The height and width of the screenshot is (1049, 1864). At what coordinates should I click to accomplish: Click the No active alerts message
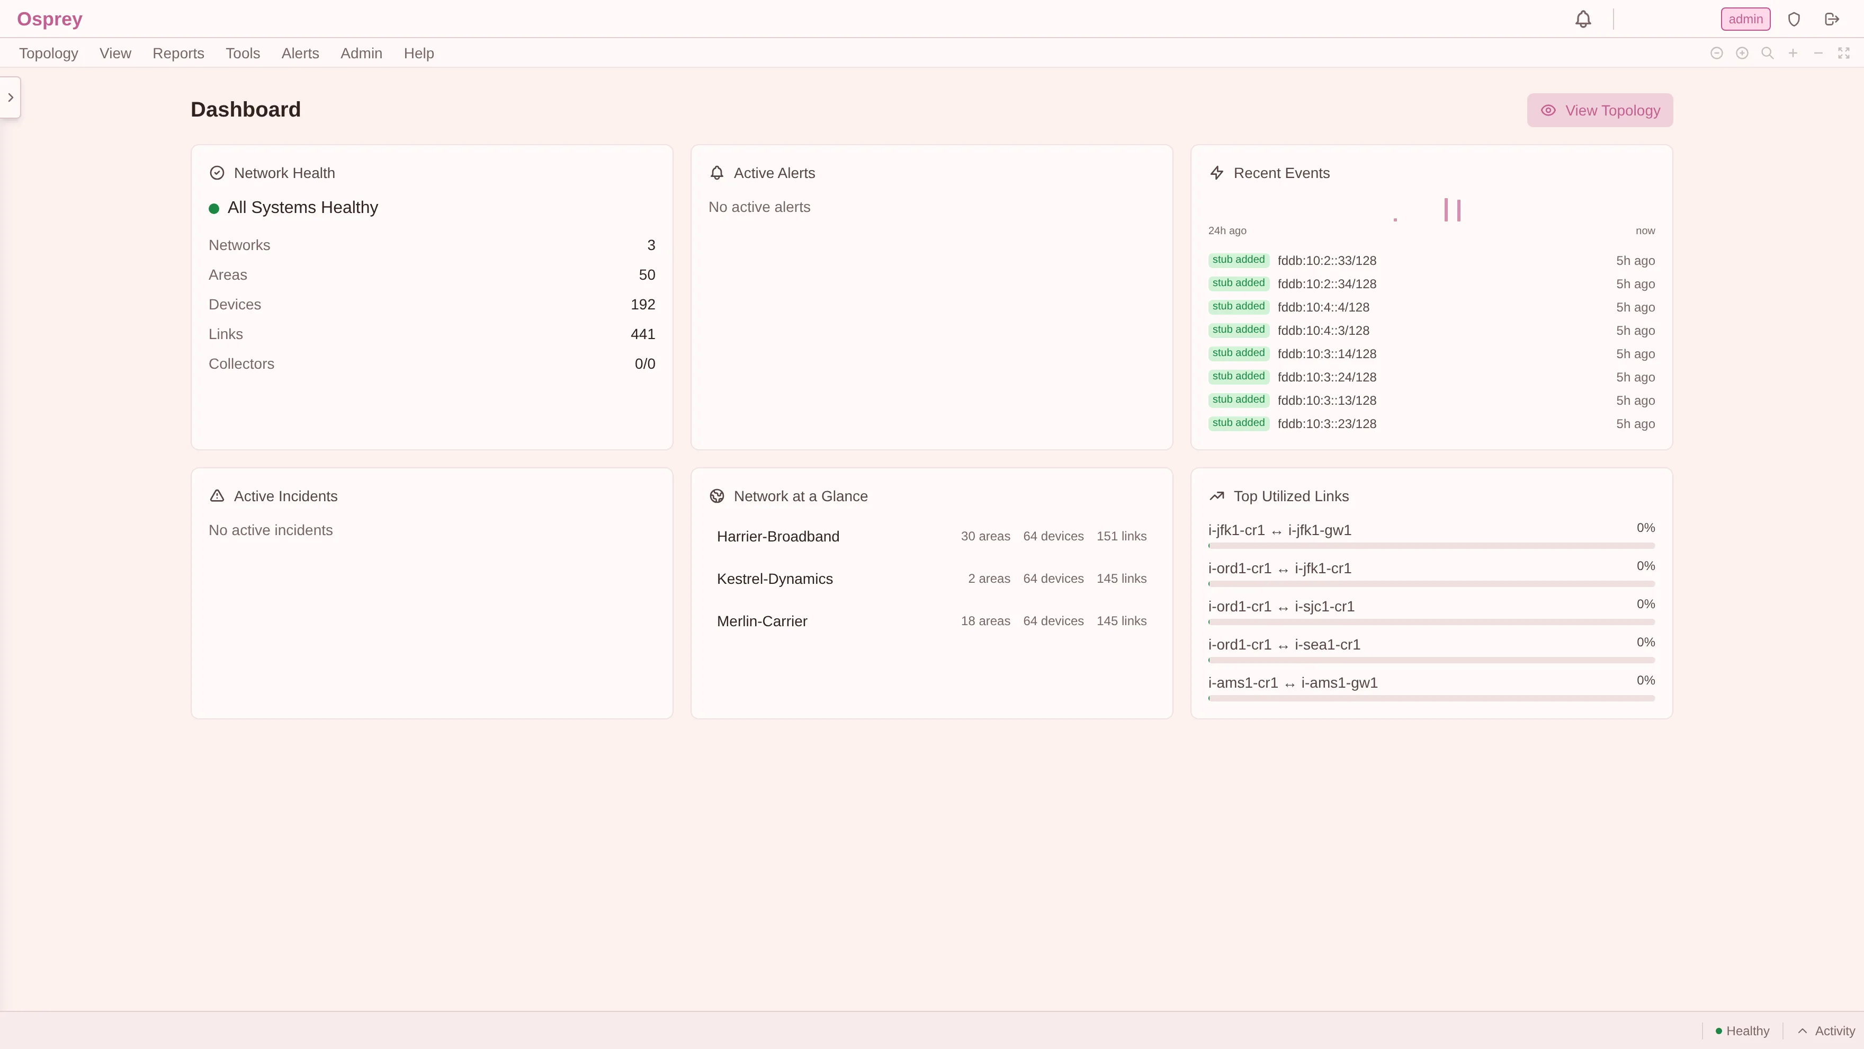(x=759, y=207)
